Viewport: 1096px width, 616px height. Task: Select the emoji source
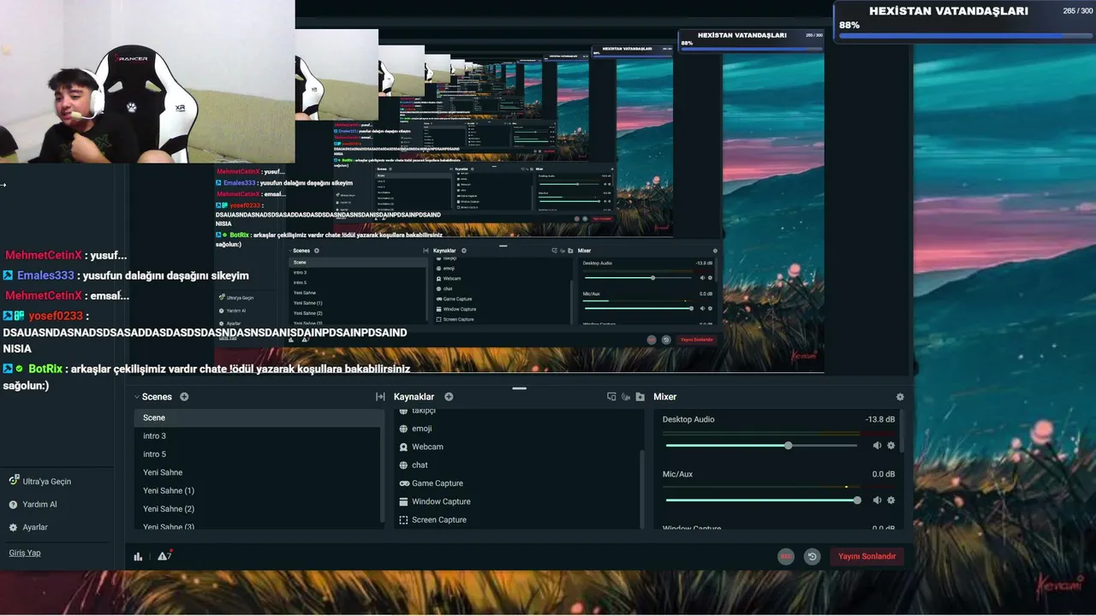(517, 429)
